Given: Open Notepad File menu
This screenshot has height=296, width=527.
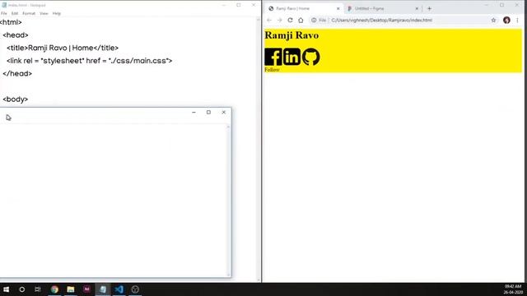Looking at the screenshot, I should [4, 13].
